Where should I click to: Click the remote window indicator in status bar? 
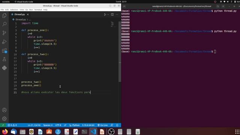(3, 125)
